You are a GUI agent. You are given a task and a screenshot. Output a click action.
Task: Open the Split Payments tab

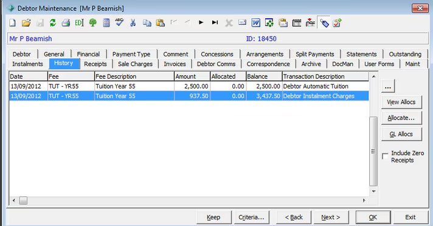coord(315,54)
